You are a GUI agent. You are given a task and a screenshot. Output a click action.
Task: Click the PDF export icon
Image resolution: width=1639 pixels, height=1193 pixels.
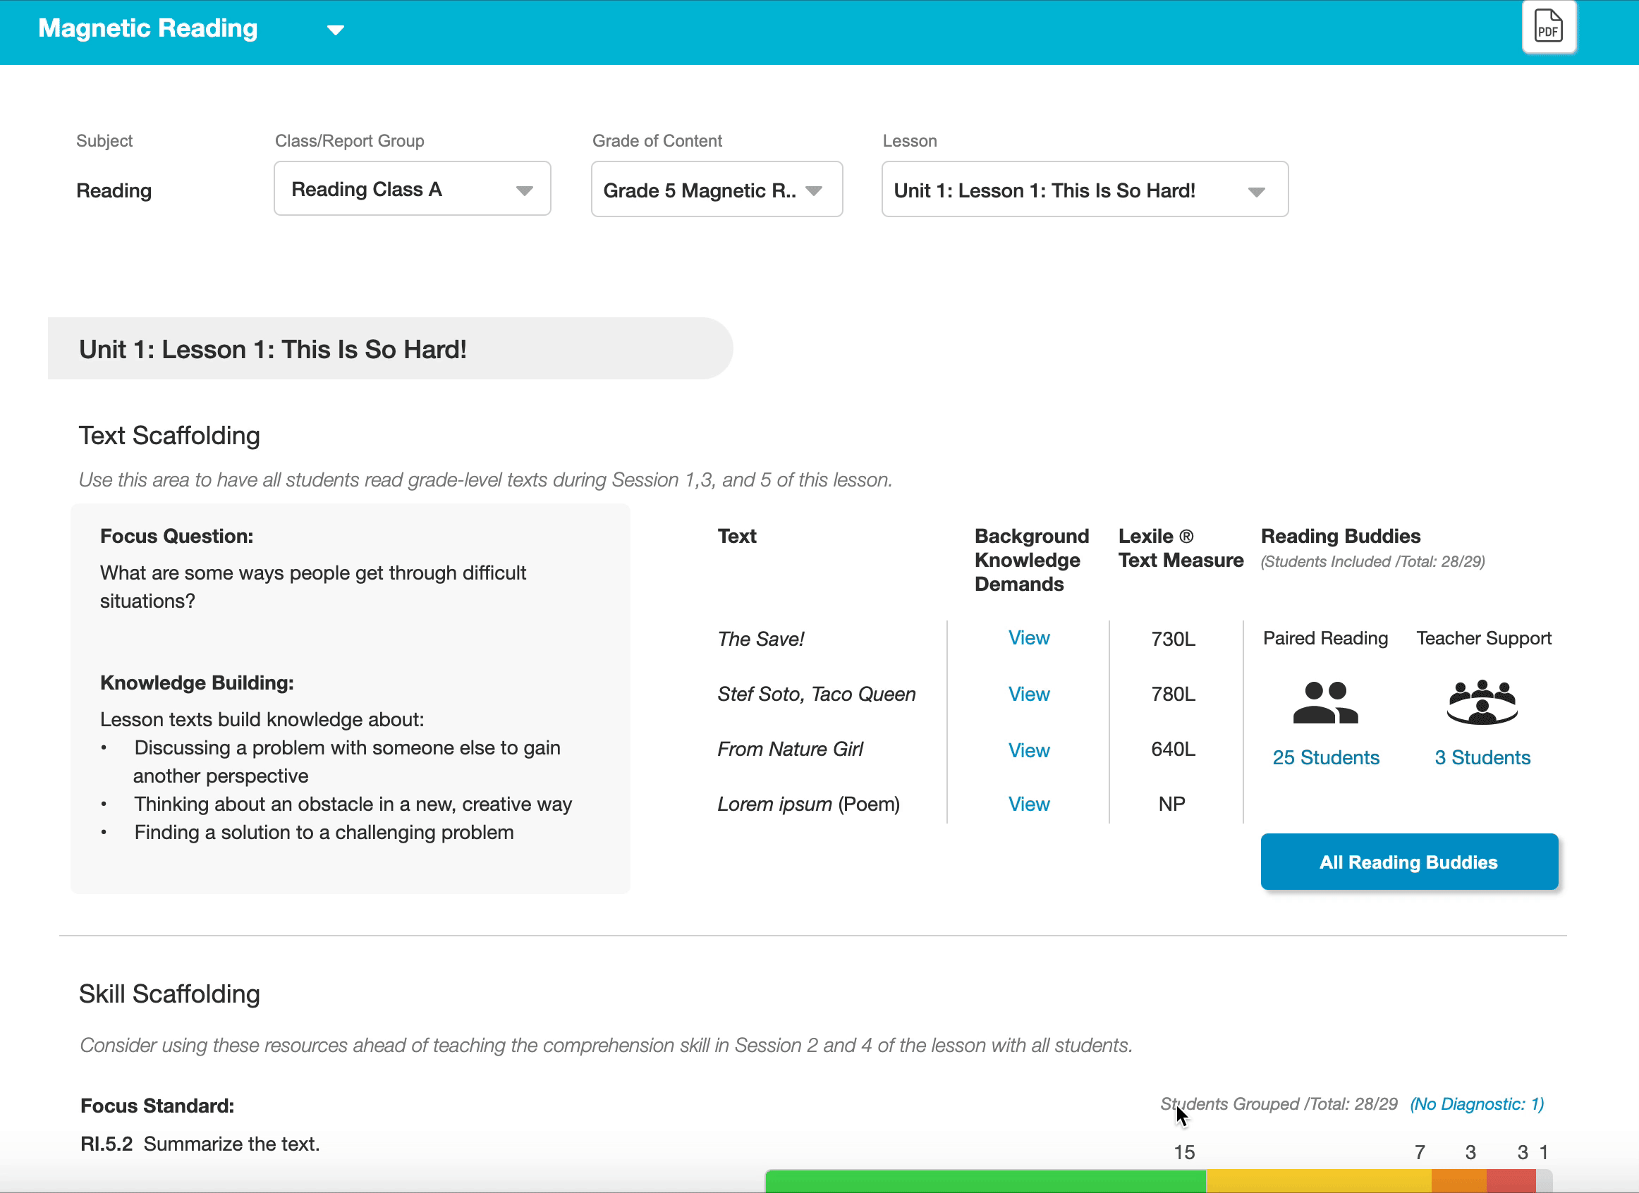click(x=1548, y=27)
